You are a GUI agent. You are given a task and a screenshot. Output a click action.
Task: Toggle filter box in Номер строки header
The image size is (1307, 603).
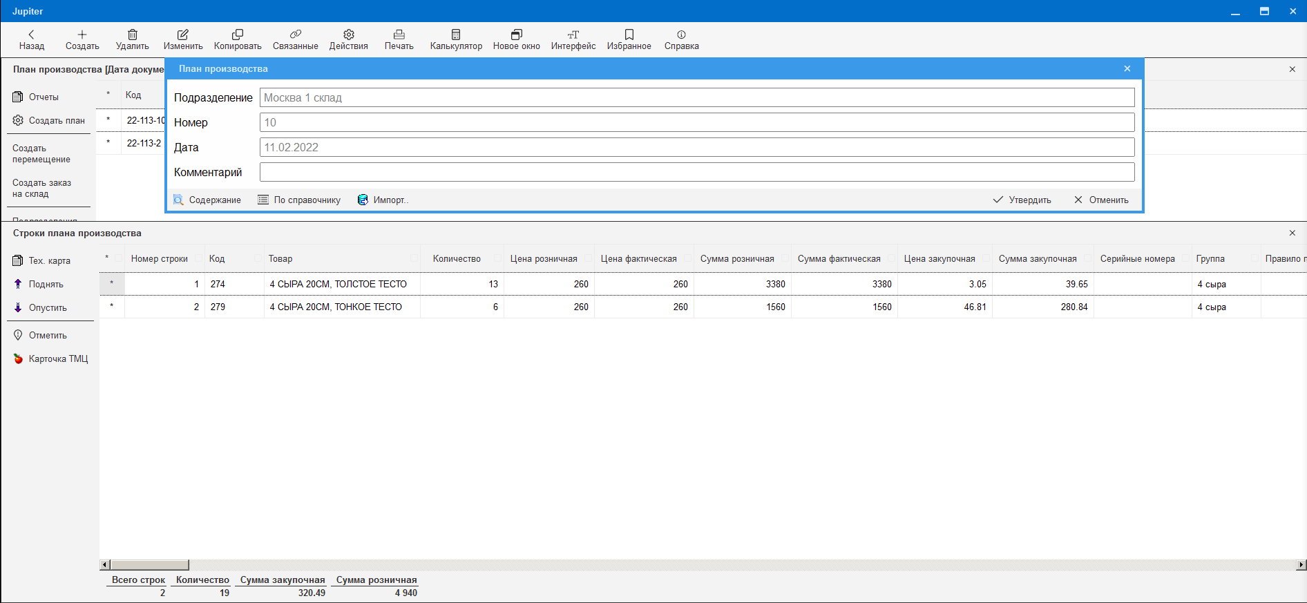[x=198, y=258]
